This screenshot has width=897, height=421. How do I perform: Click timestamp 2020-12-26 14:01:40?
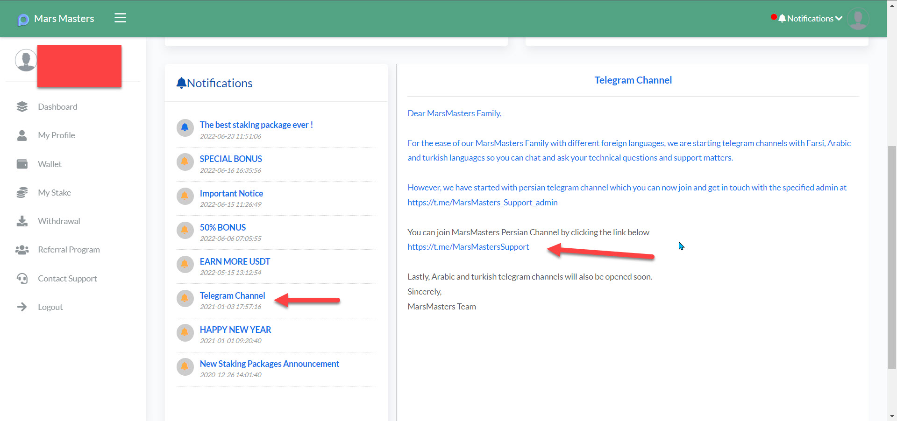tap(231, 375)
